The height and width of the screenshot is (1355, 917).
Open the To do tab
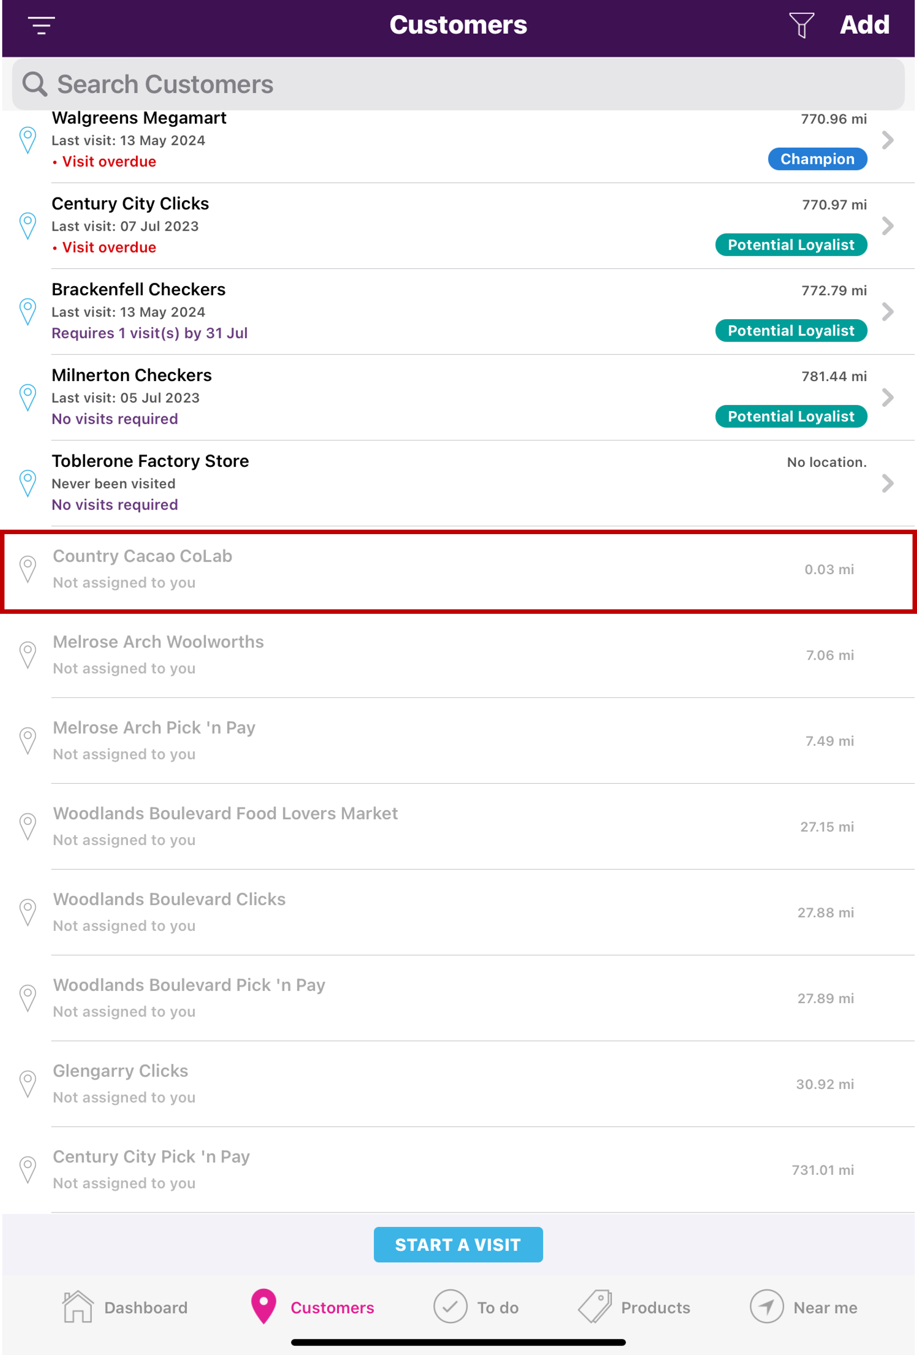475,1307
